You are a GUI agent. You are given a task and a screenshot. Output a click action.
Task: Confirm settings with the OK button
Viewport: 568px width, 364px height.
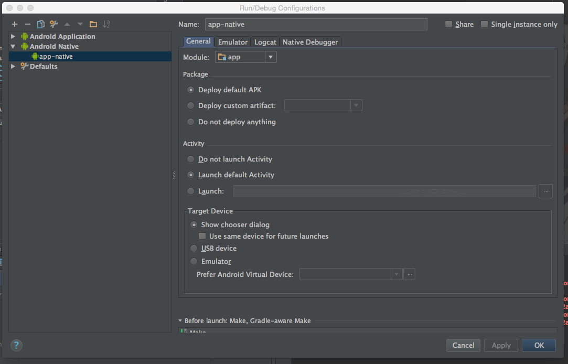click(539, 345)
